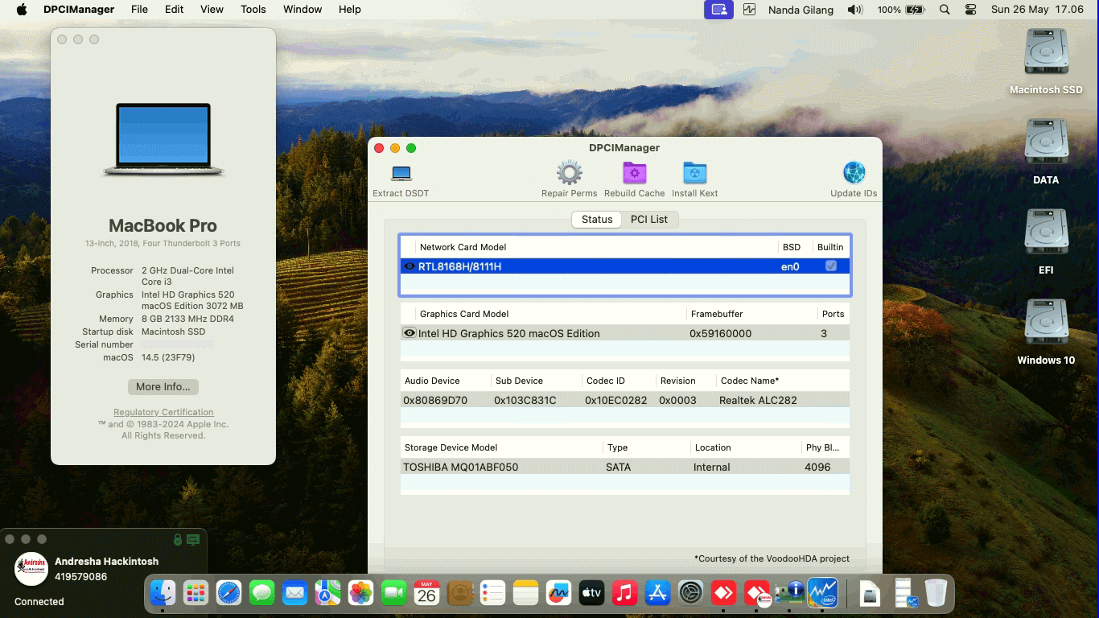Open the Edit menu
Image resolution: width=1099 pixels, height=618 pixels.
pyautogui.click(x=174, y=10)
